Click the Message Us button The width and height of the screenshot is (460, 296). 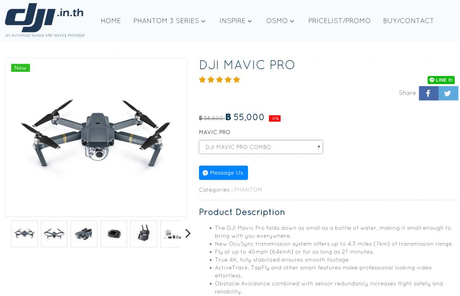coord(223,173)
